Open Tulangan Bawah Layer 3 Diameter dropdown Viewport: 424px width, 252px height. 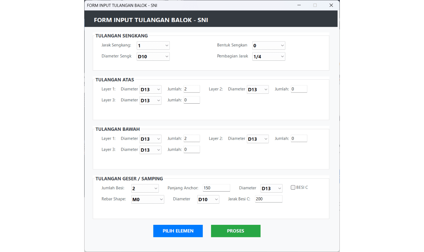coord(151,150)
